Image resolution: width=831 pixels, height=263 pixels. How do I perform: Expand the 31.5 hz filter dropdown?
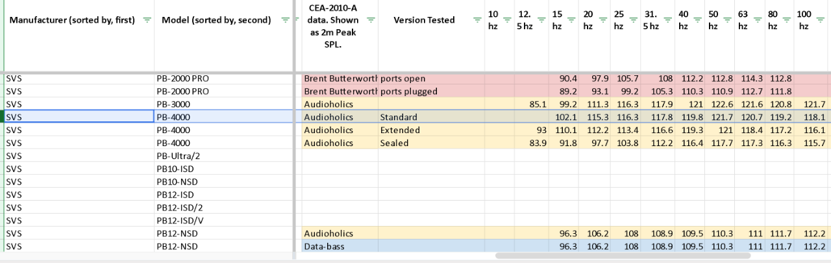pyautogui.click(x=666, y=20)
